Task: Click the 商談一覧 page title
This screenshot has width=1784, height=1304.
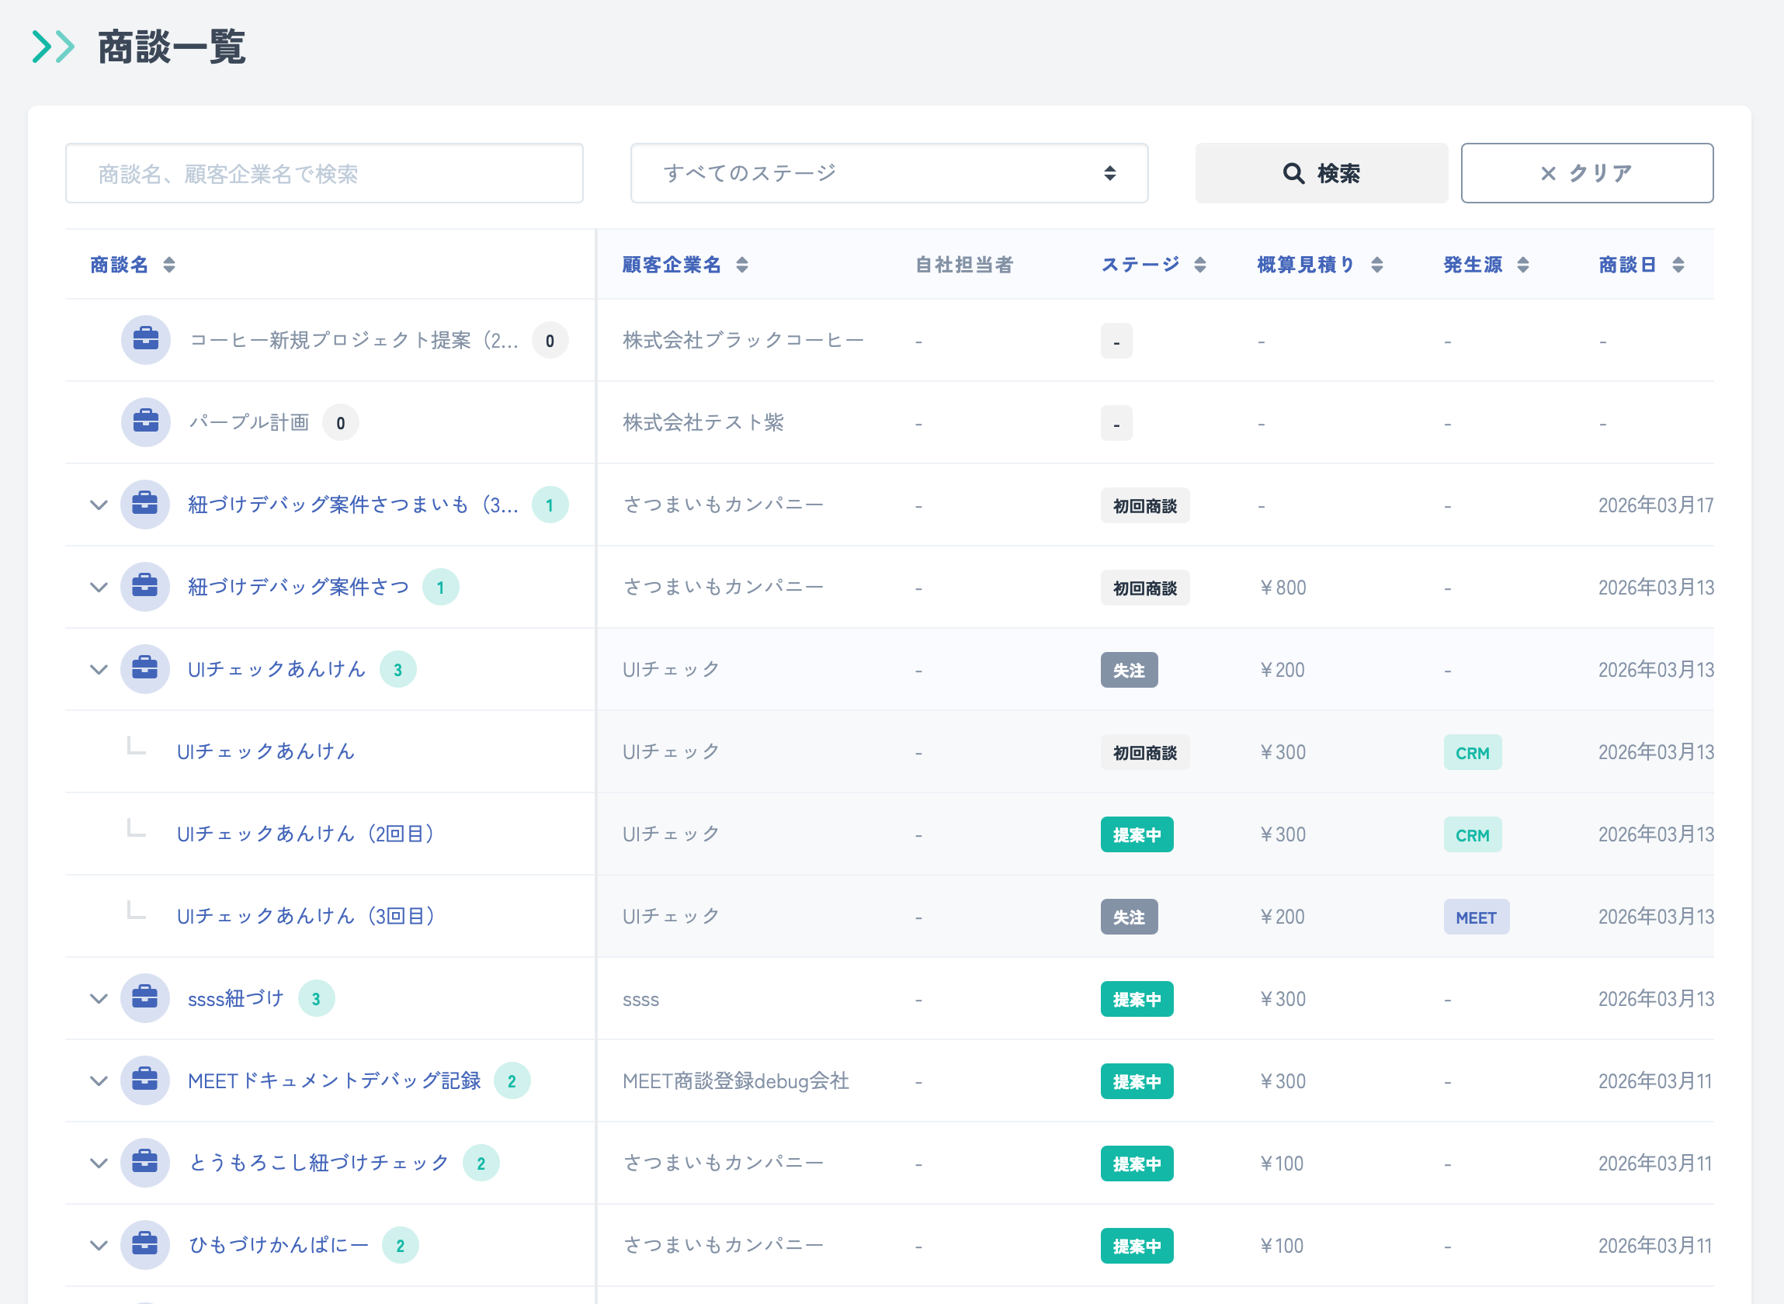Action: [172, 47]
